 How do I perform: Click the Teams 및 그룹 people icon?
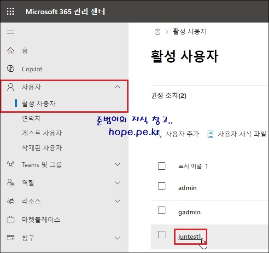tap(11, 164)
